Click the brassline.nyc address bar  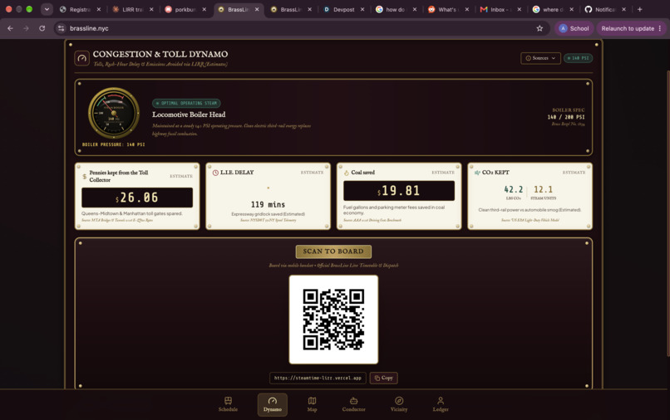click(301, 28)
